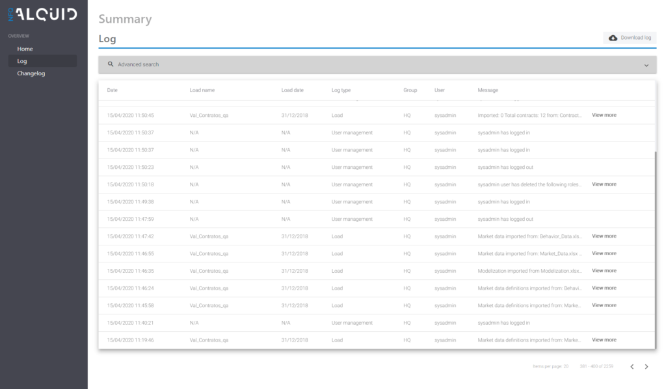Select date 15/04/2020 11:50:23

point(130,168)
